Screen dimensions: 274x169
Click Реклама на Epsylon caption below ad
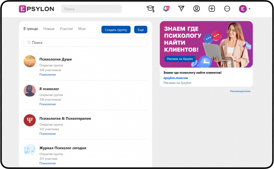click(177, 83)
